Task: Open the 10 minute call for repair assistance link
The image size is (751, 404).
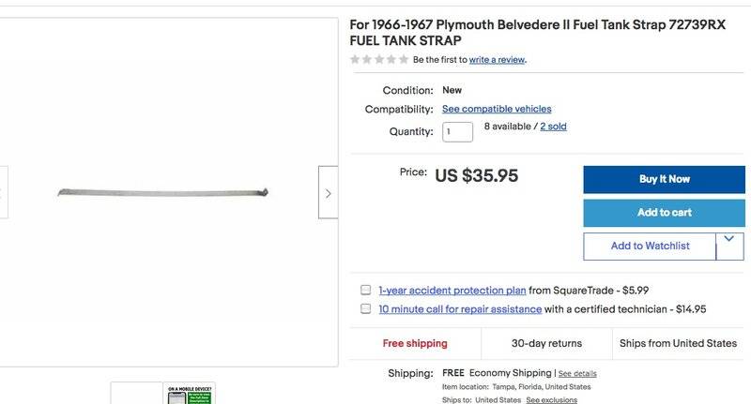Action: (460, 309)
